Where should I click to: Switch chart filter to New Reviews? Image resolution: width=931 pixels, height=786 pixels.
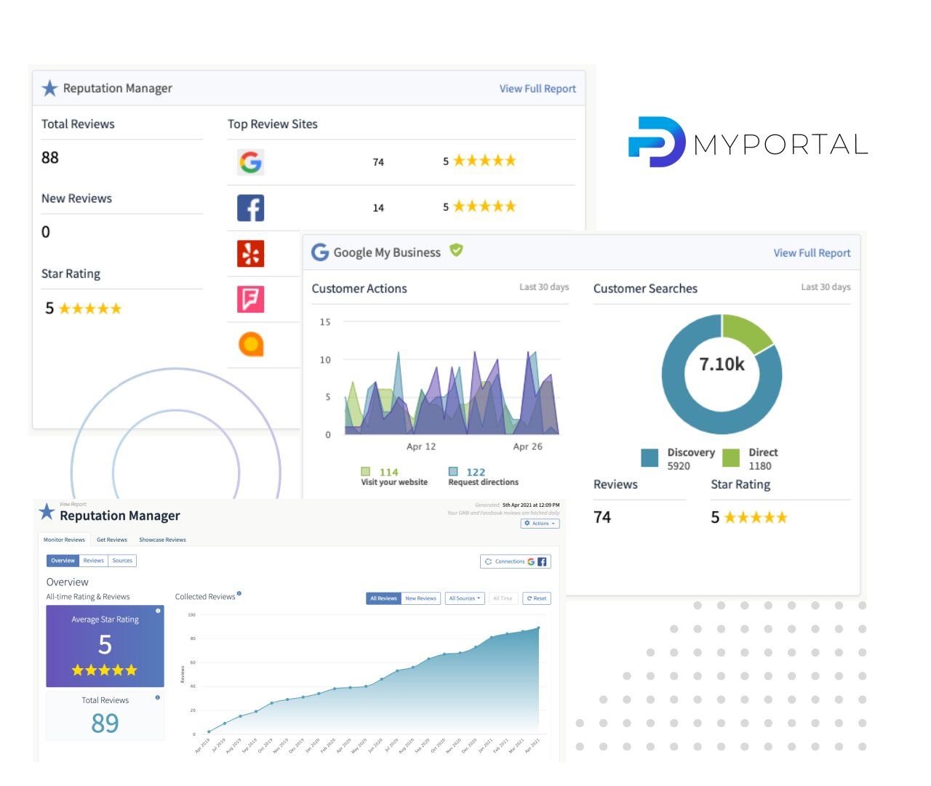420,598
